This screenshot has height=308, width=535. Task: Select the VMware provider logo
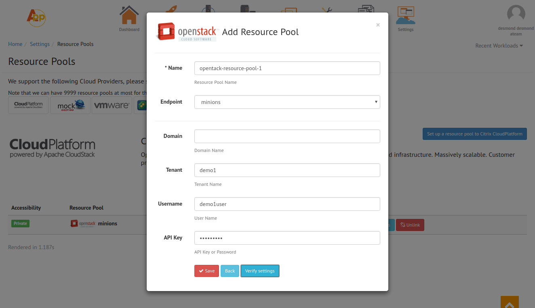(x=112, y=105)
